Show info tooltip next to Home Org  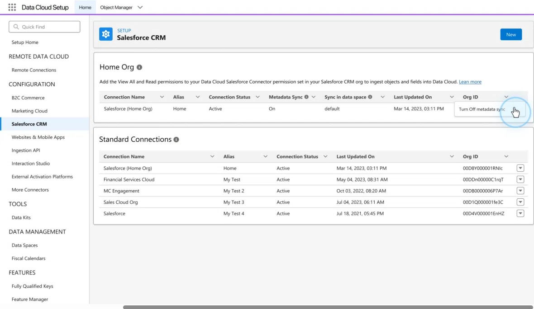pyautogui.click(x=139, y=67)
